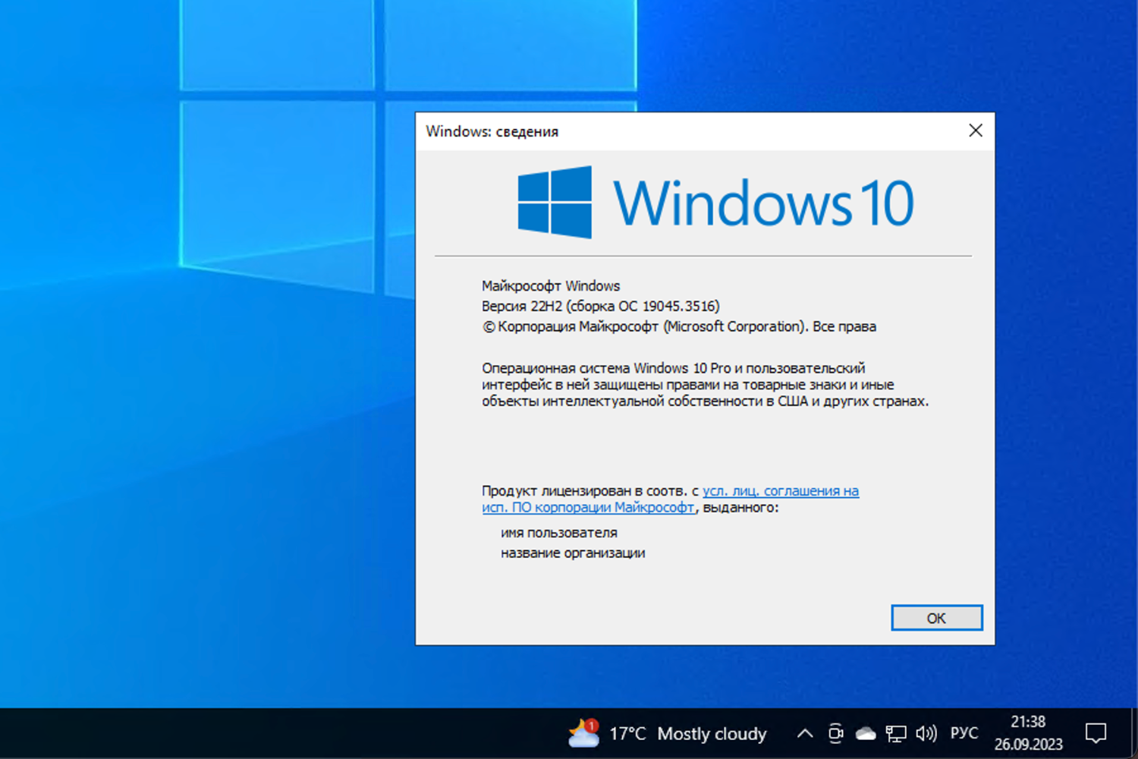Click РУС to switch the input language

pos(964,733)
